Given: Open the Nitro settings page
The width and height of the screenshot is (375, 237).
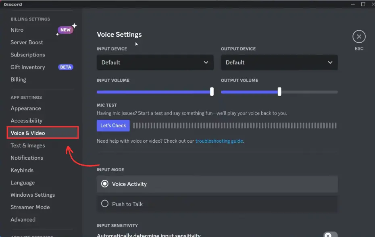Looking at the screenshot, I should (x=17, y=30).
